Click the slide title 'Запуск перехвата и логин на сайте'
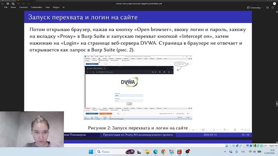 click(x=83, y=17)
